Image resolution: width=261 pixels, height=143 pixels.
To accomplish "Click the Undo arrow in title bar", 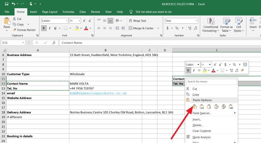I will coord(14,4).
